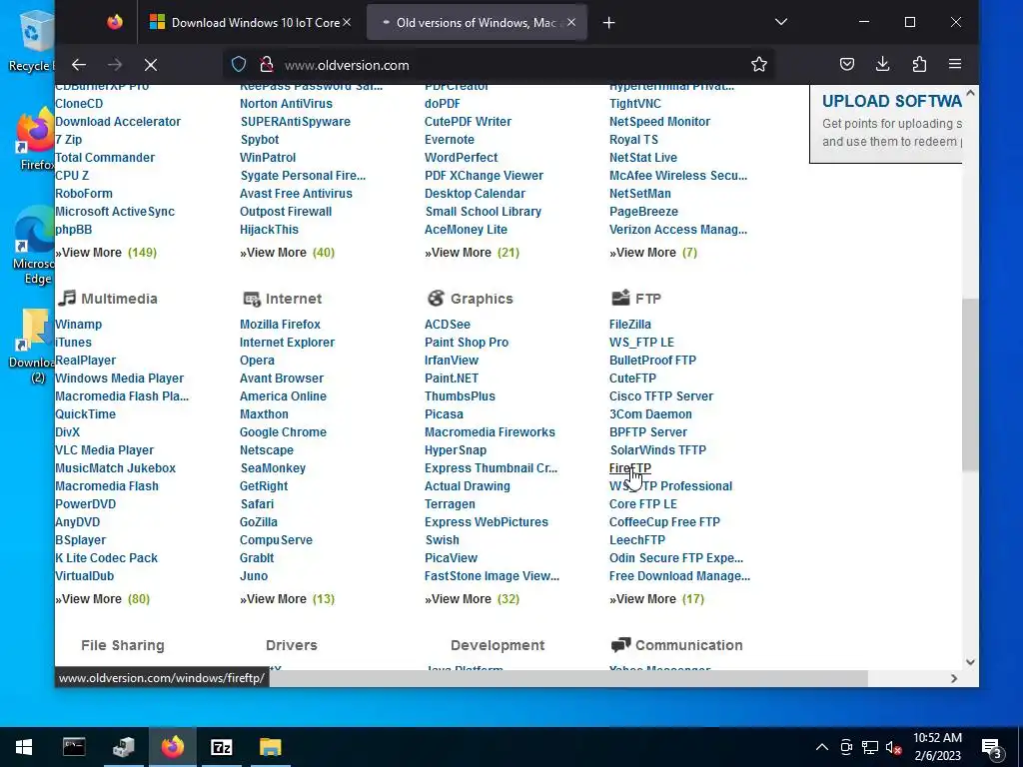Screen dimensions: 1023x767
Task: View More Internet entries (13)
Action: (287, 599)
